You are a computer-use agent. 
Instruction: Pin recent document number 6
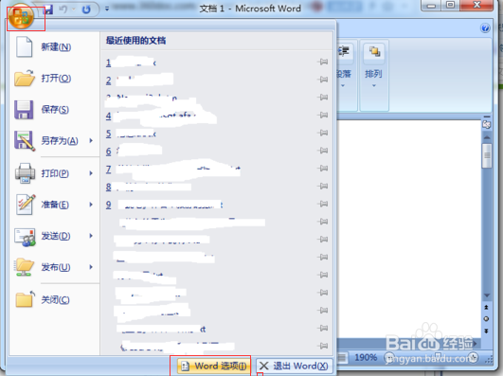(x=323, y=151)
